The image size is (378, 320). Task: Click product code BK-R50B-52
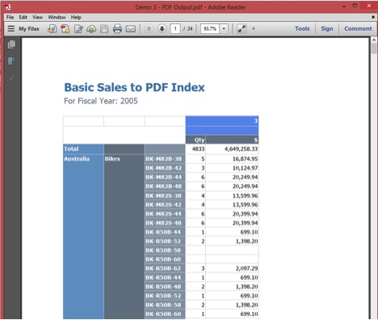point(163,242)
